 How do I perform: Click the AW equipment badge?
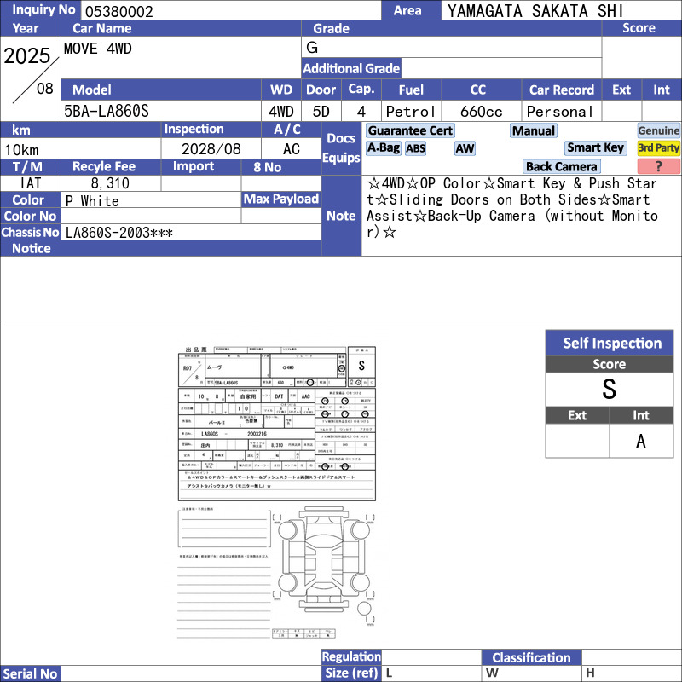[x=465, y=148]
